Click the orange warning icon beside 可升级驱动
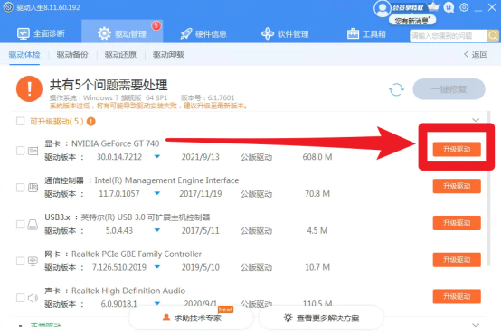The width and height of the screenshot is (501, 332). (91, 122)
